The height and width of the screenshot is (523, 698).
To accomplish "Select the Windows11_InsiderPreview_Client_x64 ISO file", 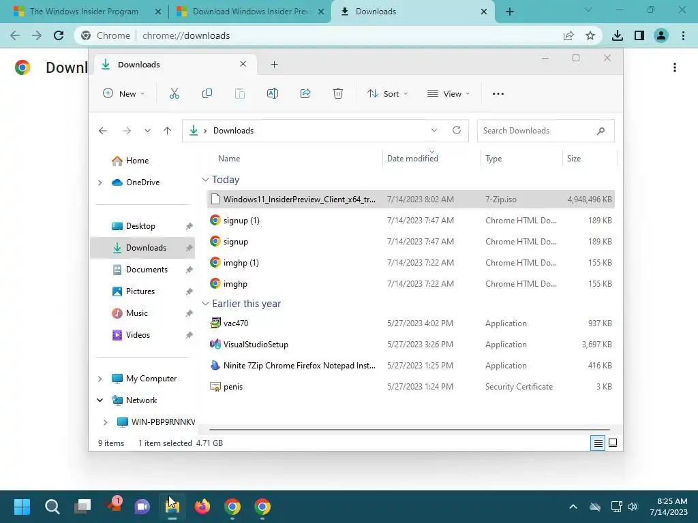I will tap(410, 200).
